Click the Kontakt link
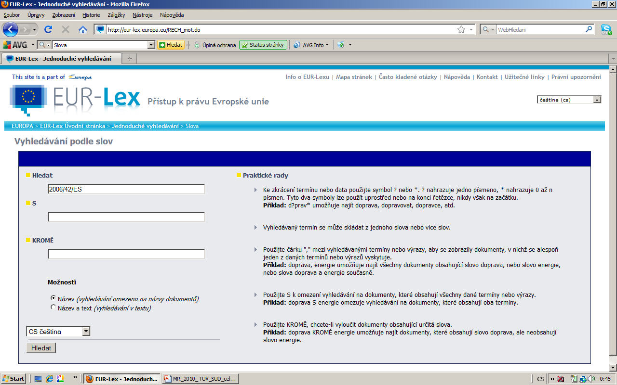This screenshot has width=617, height=385. pos(487,77)
